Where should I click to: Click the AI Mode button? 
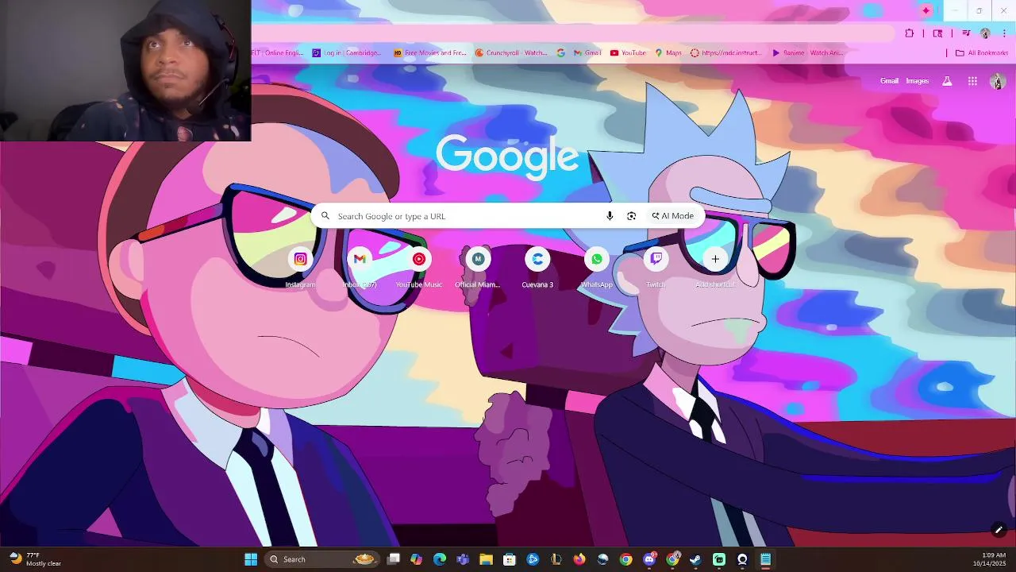pyautogui.click(x=673, y=216)
